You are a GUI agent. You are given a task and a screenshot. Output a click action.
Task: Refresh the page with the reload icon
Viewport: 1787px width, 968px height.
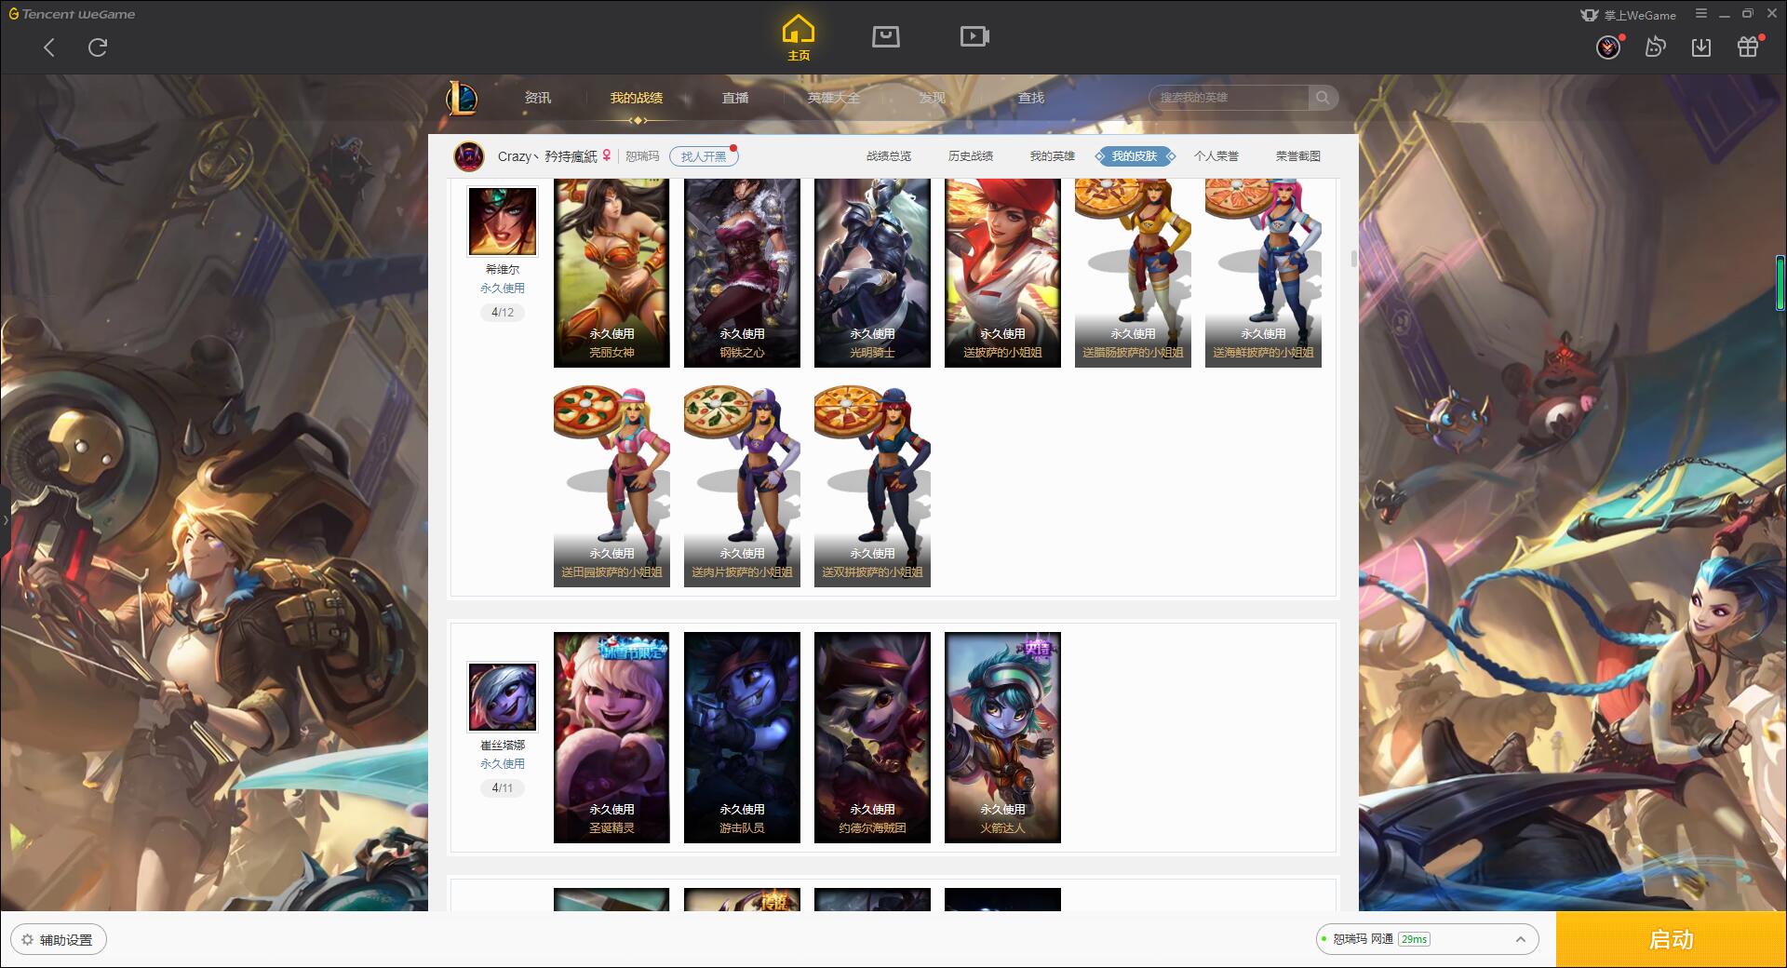(x=98, y=47)
